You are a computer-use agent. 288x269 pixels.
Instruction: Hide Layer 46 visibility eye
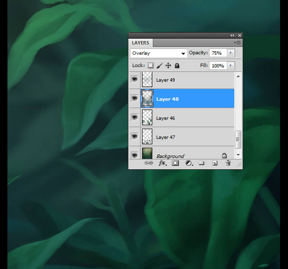[x=134, y=117]
